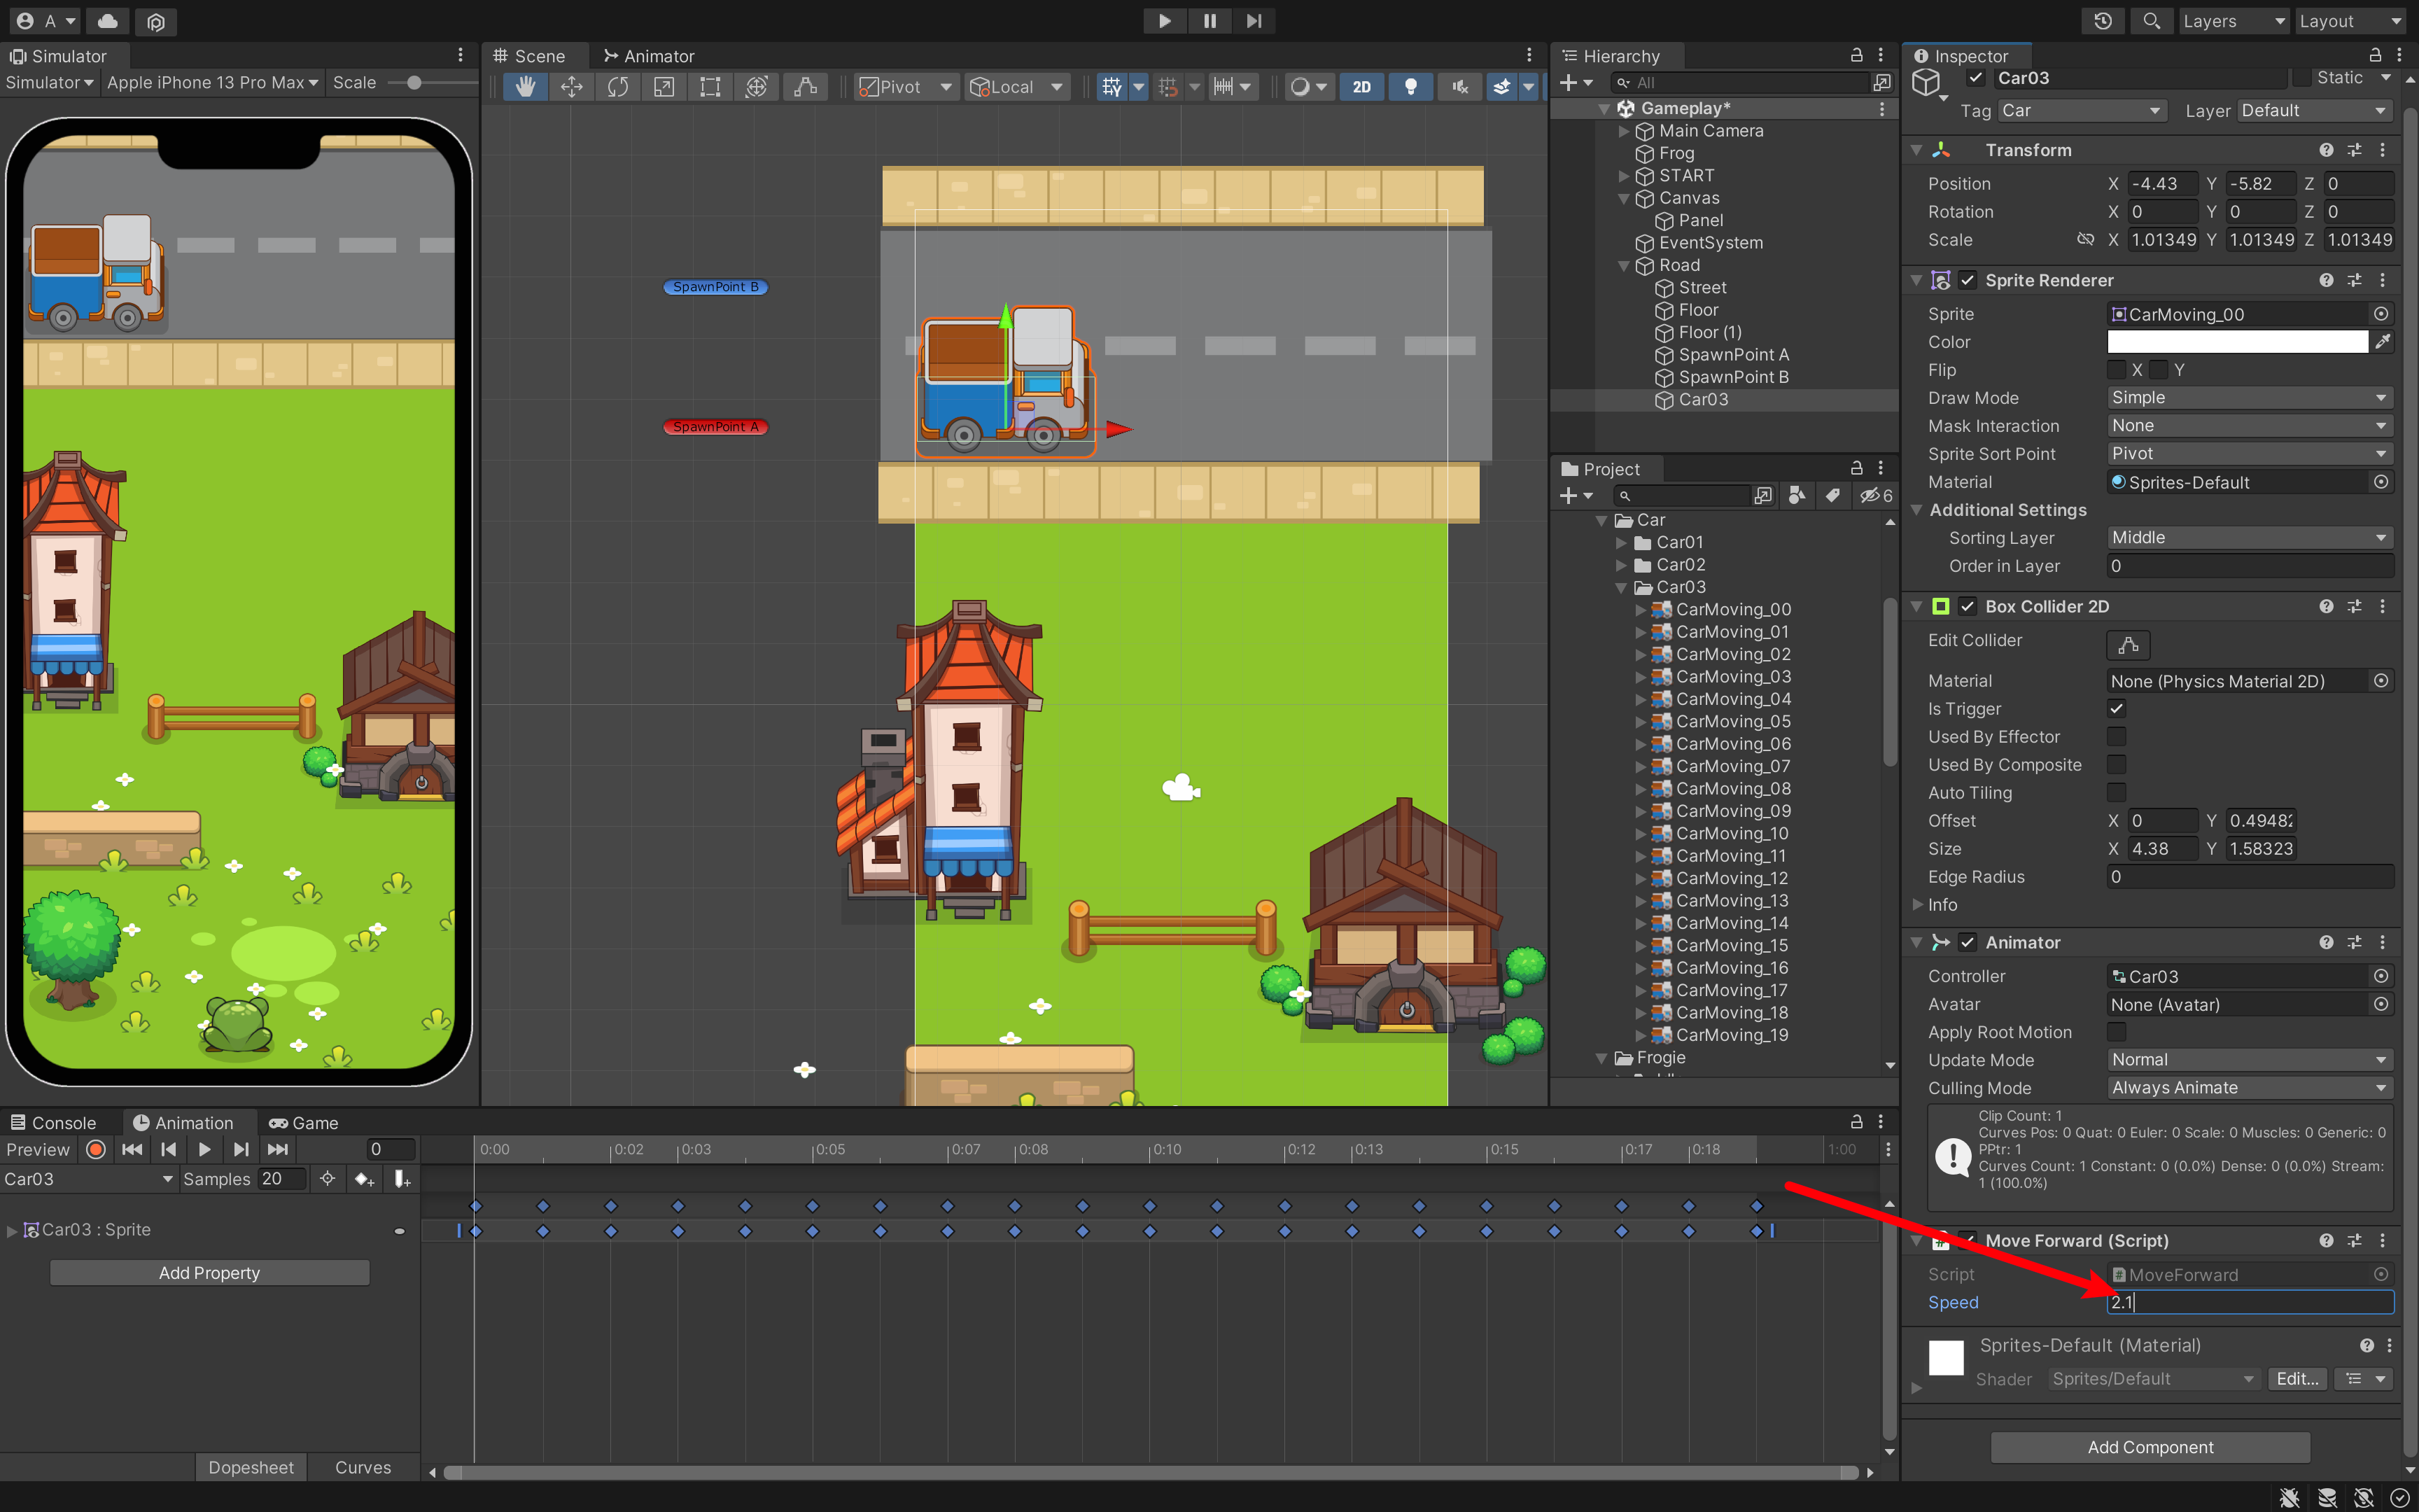Select Main Camera in Hierarchy
The height and width of the screenshot is (1512, 2419).
point(1710,131)
